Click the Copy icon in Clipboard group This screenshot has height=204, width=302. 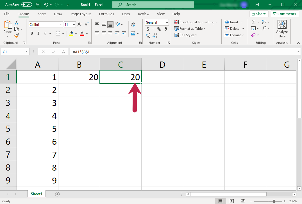17,29
